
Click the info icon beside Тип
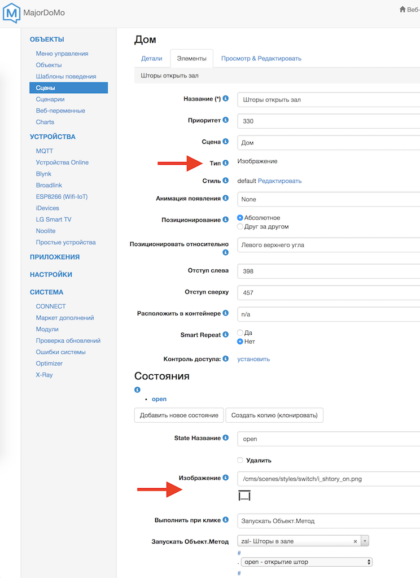pyautogui.click(x=226, y=163)
